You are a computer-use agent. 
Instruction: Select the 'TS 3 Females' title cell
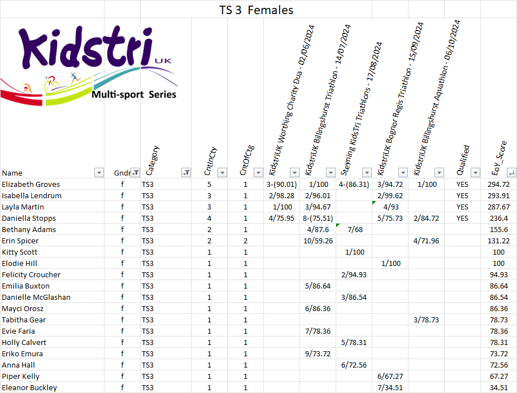pos(256,10)
